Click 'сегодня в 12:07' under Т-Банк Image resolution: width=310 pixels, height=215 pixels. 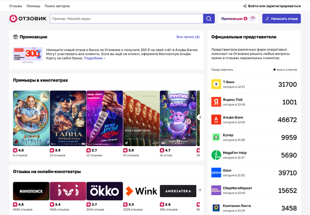234,87
